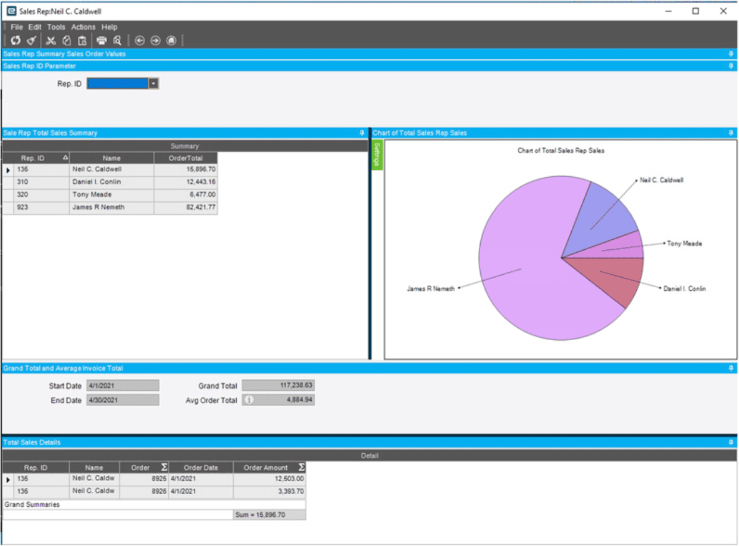Viewport: 739px width, 546px height.
Task: Click row selector arrow for Neil C. Caldwell summary row
Action: (x=8, y=170)
